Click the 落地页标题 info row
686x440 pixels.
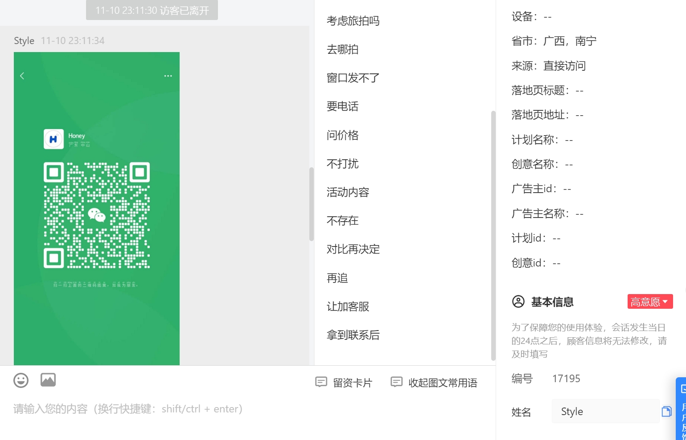pyautogui.click(x=547, y=91)
